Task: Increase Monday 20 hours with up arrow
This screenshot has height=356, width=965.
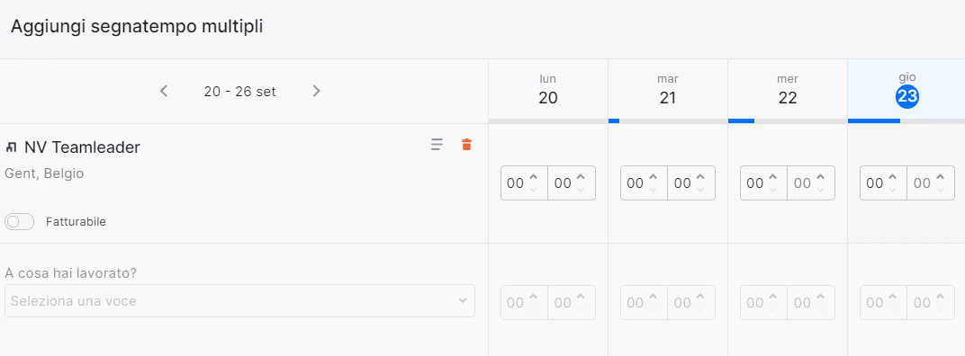Action: pos(533,177)
